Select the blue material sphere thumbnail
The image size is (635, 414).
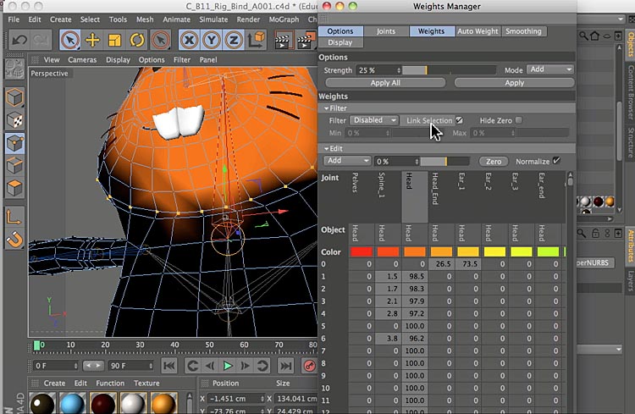(x=74, y=403)
